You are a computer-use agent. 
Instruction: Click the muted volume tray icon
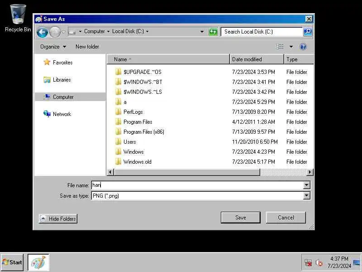tap(319, 263)
